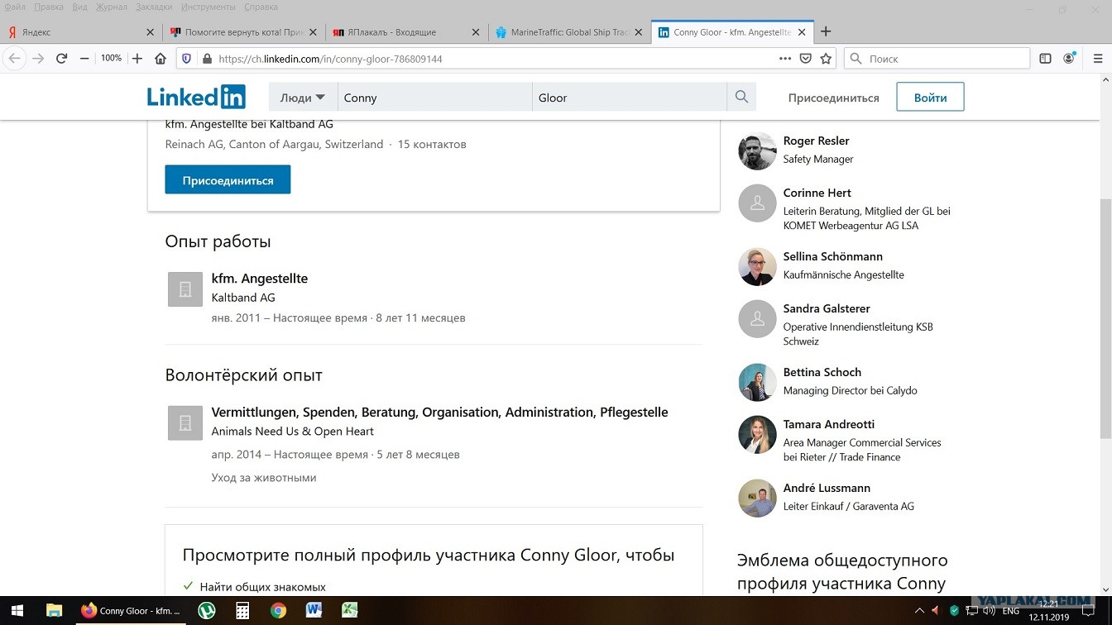Open the Люди search category dropdown

click(x=303, y=98)
